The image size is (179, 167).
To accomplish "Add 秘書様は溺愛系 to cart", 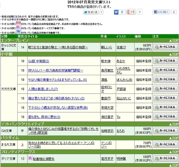I will (165, 159).
